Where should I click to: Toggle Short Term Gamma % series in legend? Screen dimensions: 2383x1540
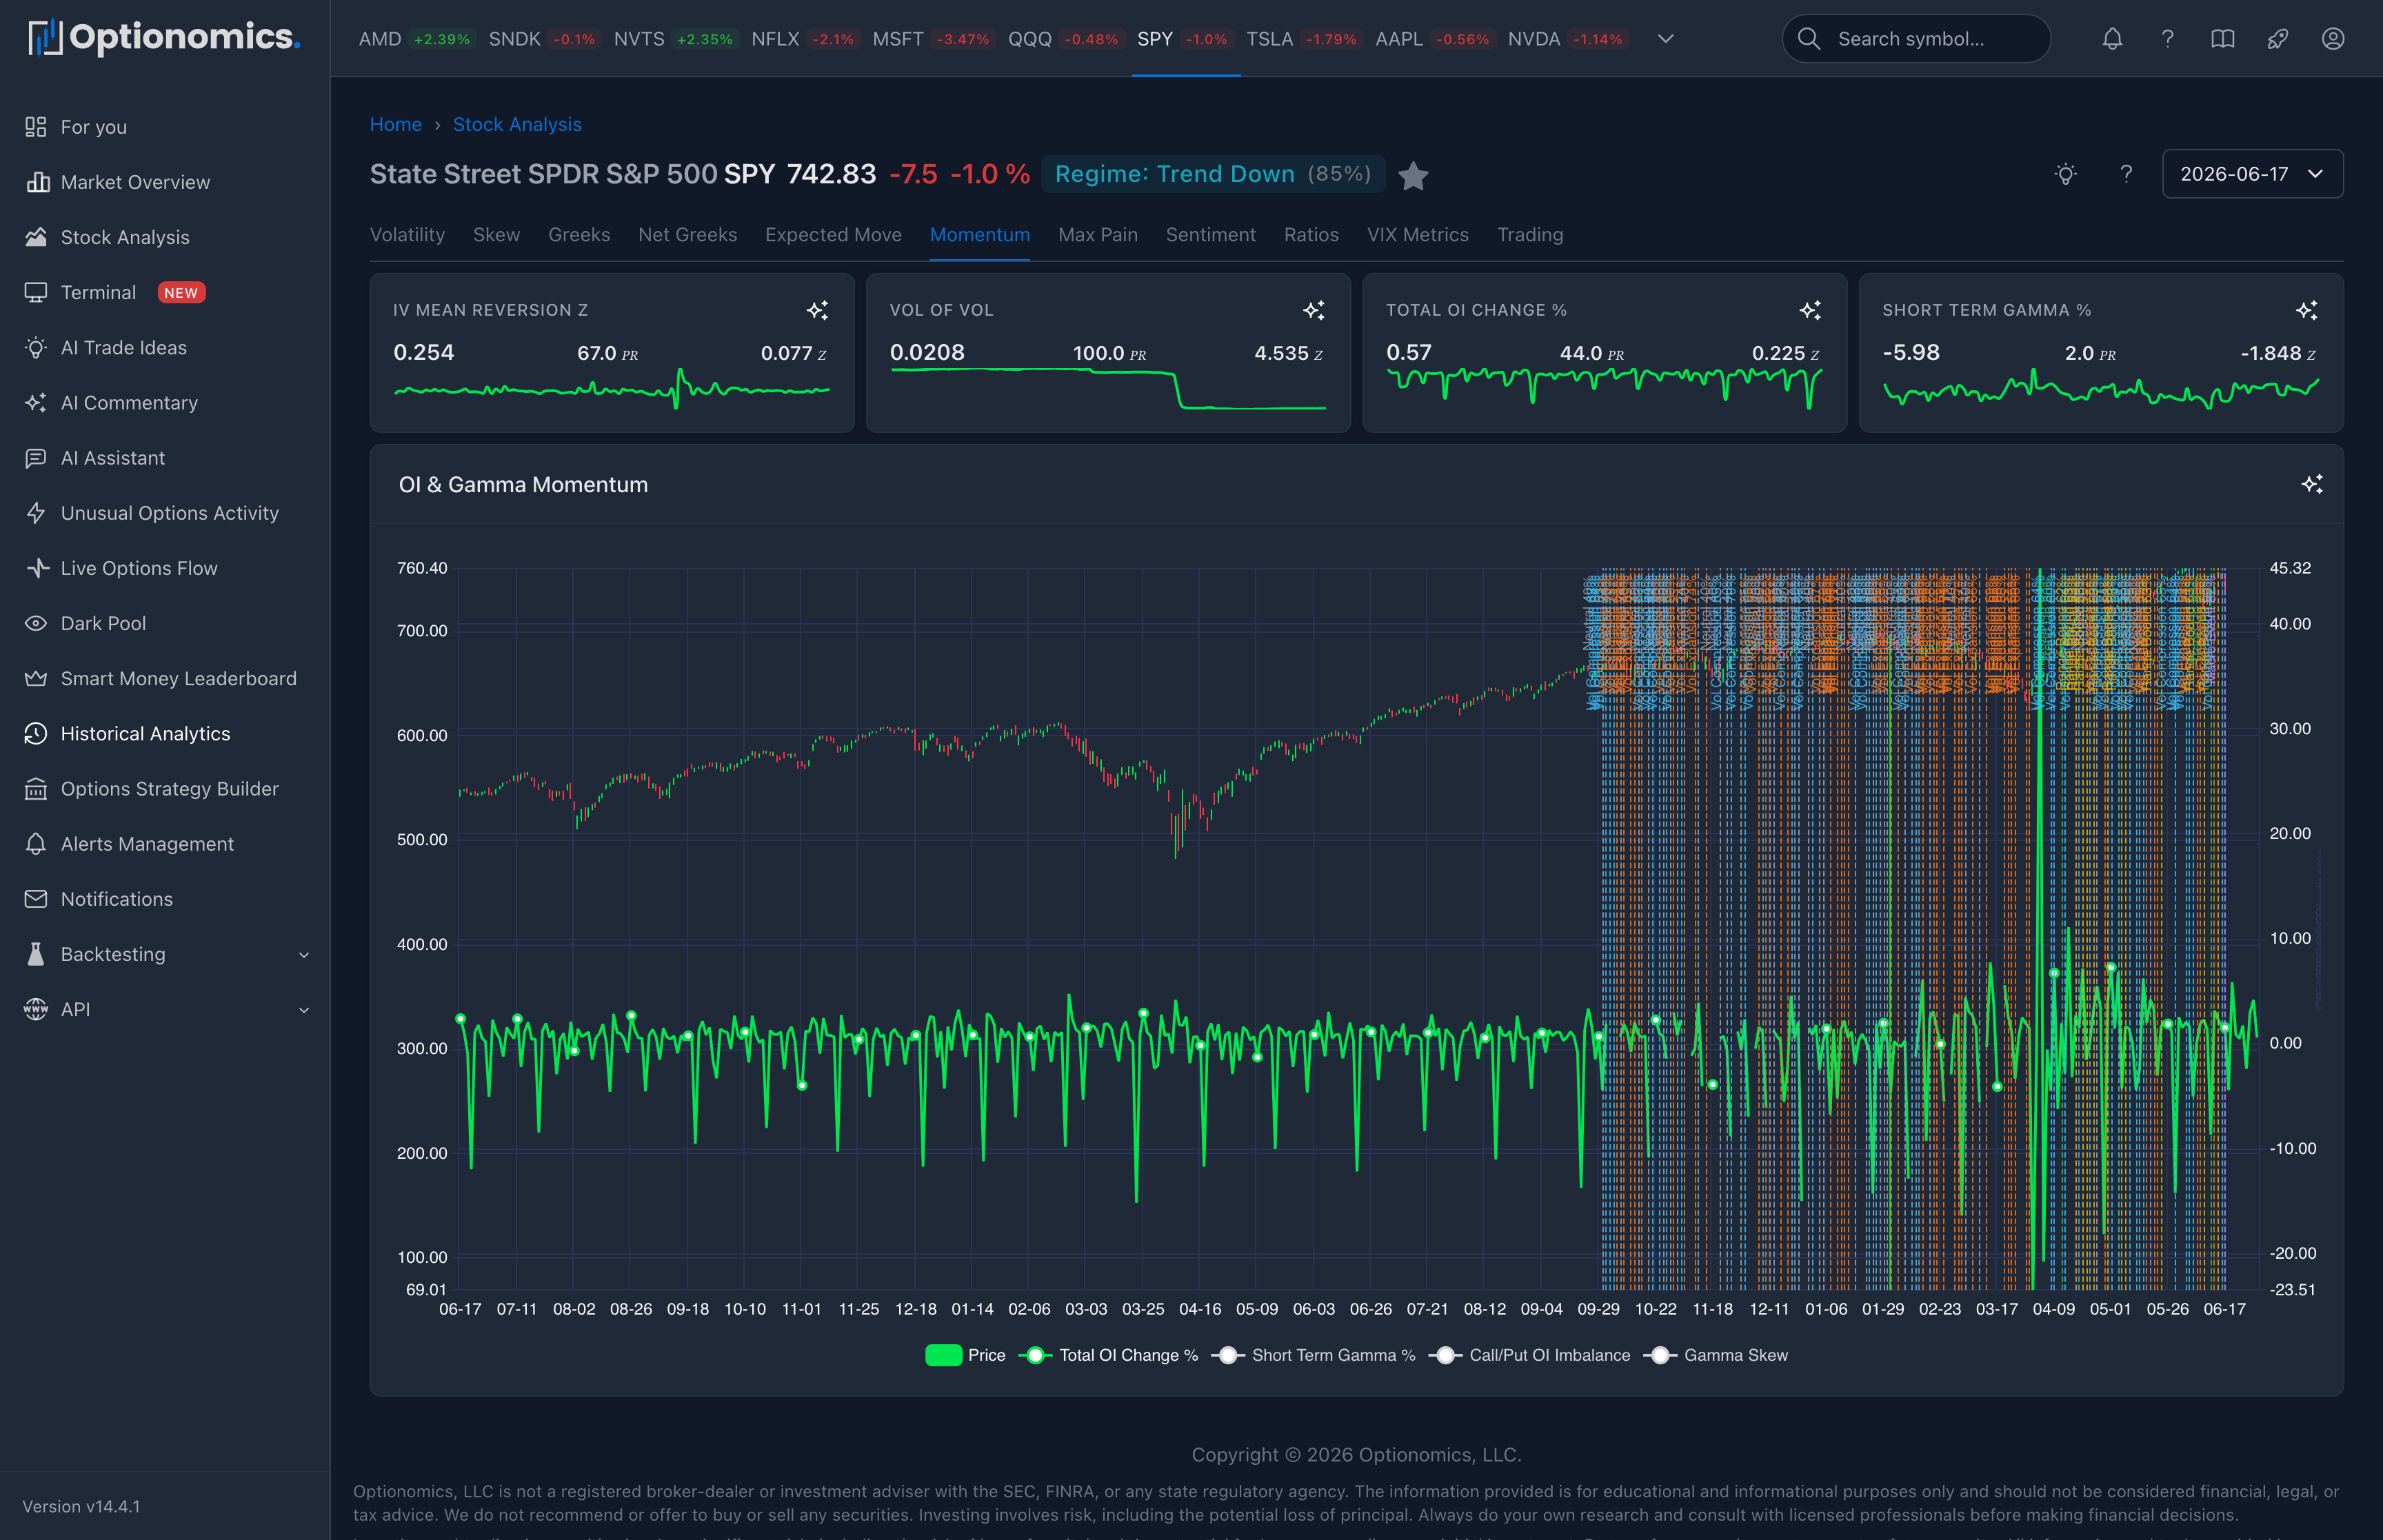1313,1355
